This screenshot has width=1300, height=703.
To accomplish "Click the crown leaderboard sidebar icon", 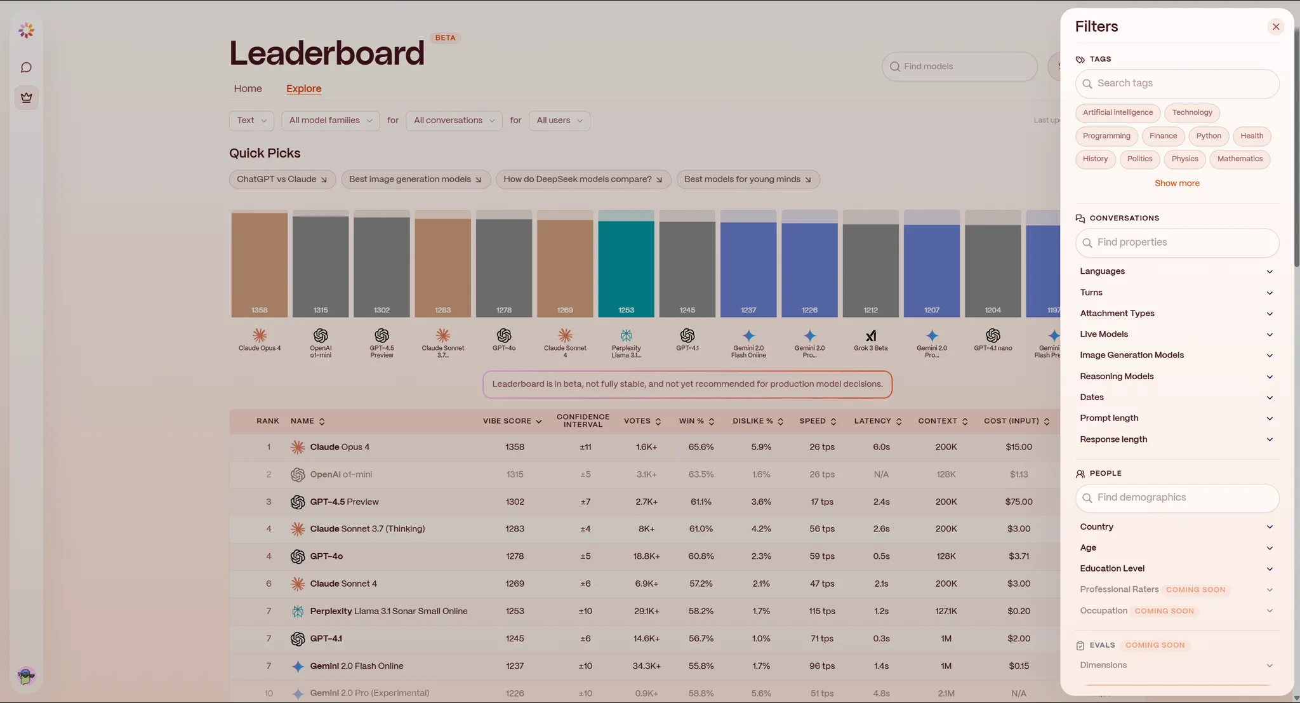I will click(x=26, y=98).
